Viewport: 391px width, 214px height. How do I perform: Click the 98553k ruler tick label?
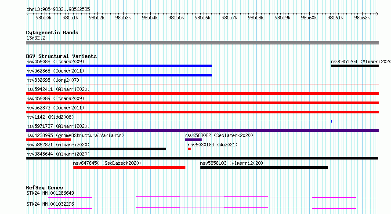pos(123,18)
